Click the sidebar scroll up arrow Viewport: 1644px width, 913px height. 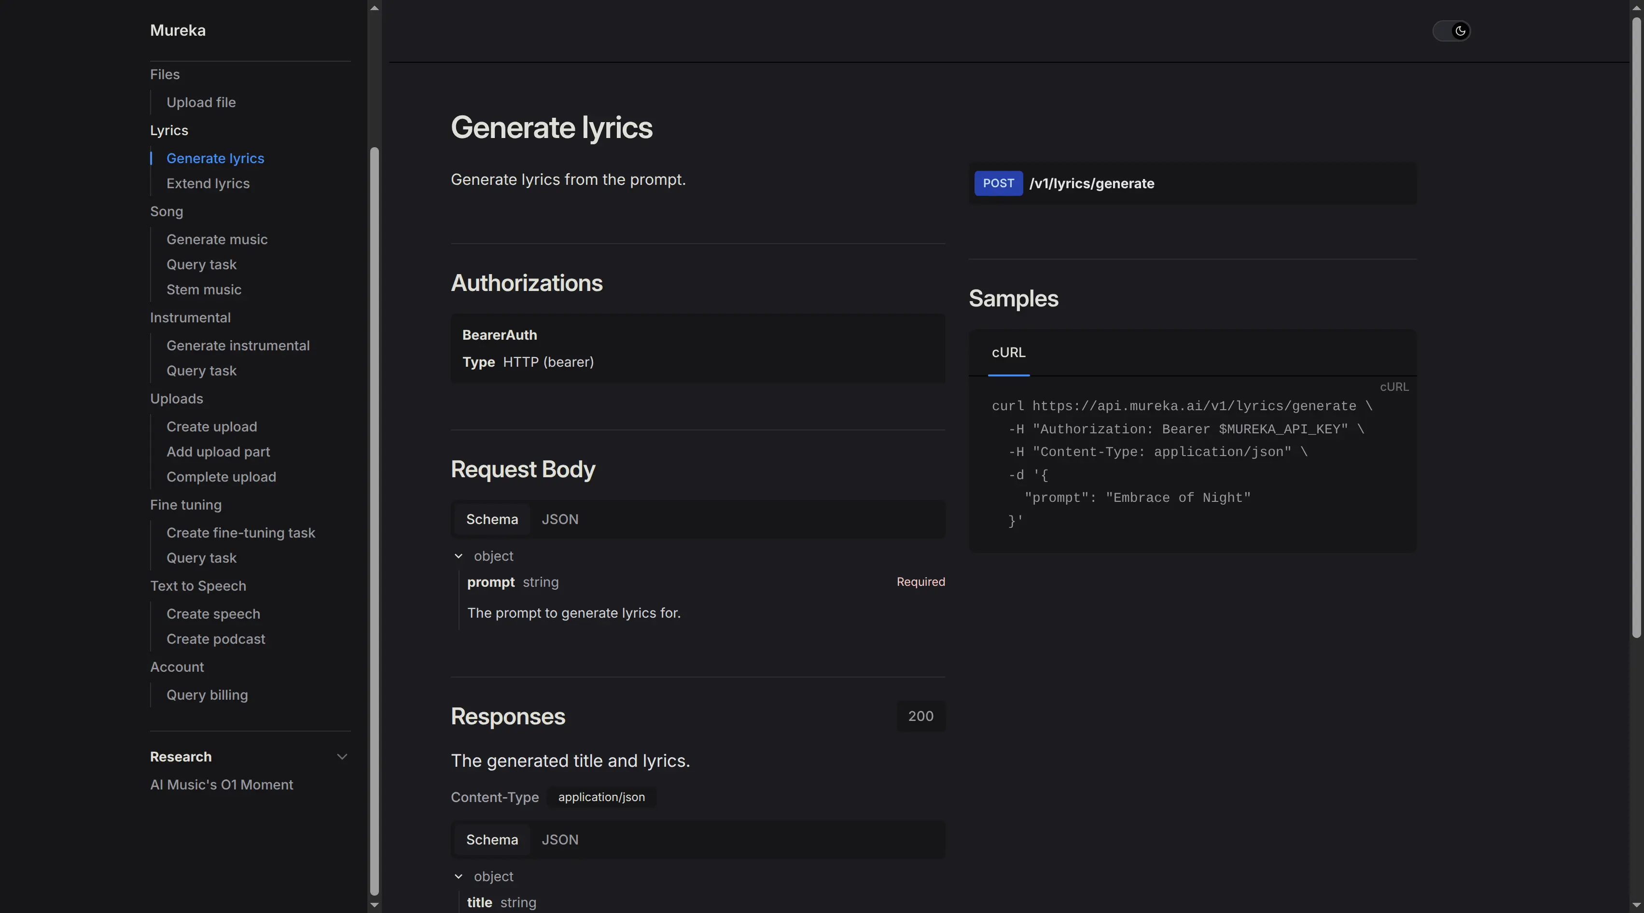(375, 8)
